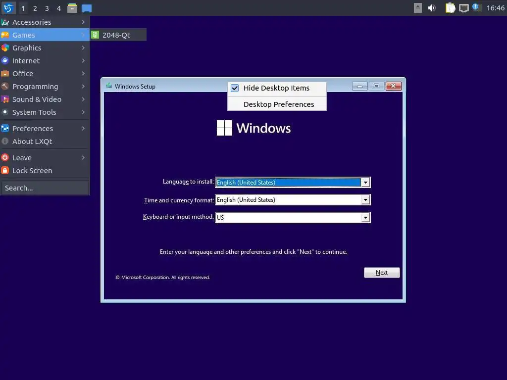Expand the Office submenu arrow
The image size is (507, 380).
(83, 74)
